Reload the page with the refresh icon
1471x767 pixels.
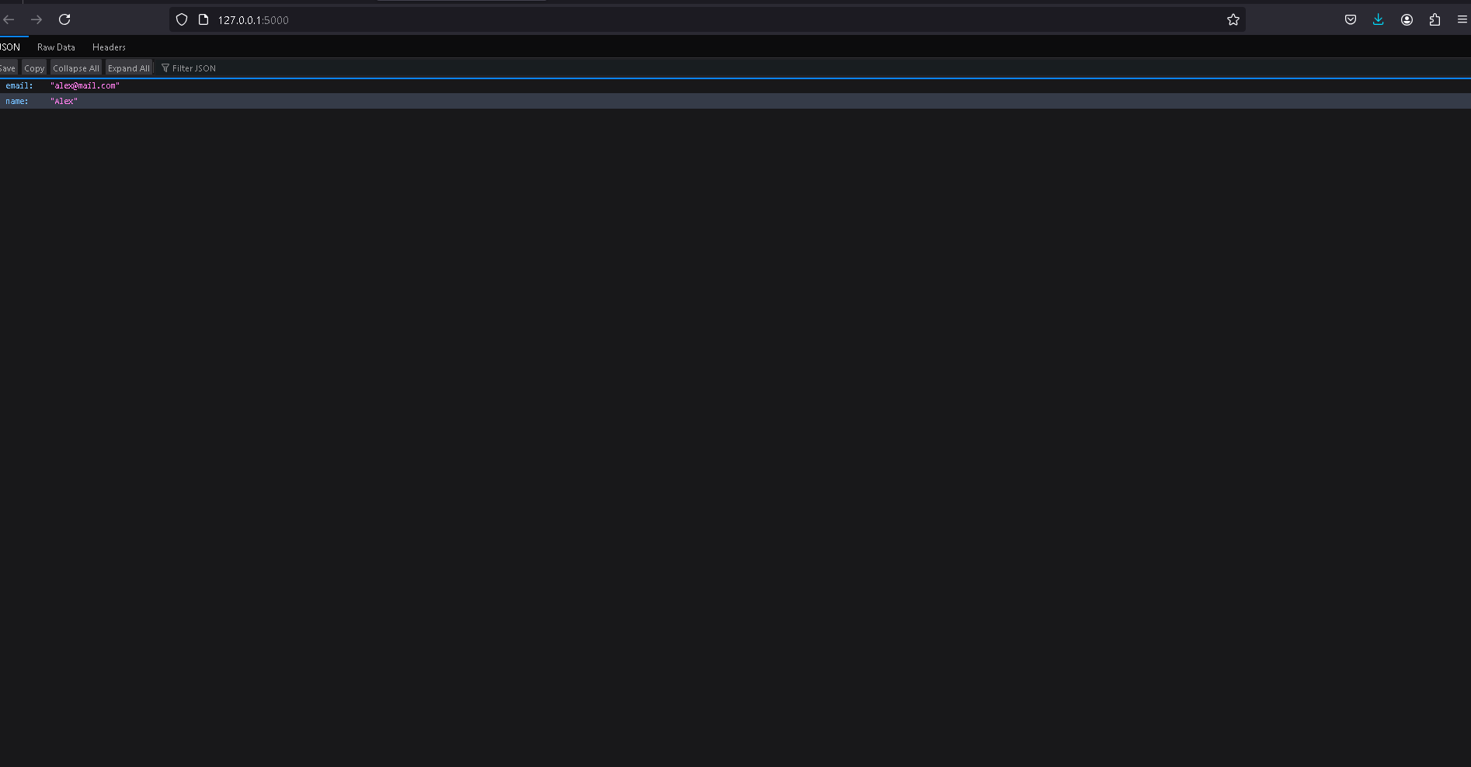(x=64, y=19)
